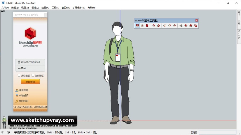This screenshot has width=241, height=135.
Task: Click the flower-shaped icon beside the SUAPP logo icon
Action: tap(142, 26)
